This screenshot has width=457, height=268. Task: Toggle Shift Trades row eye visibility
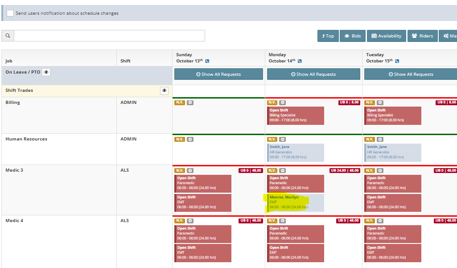click(x=165, y=91)
